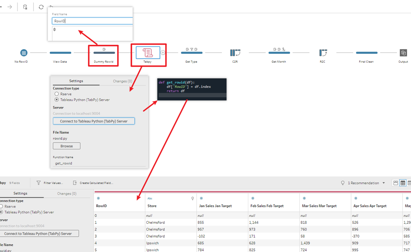
Task: Expand the 1 Recommendation dropdown arrow
Action: (384, 183)
